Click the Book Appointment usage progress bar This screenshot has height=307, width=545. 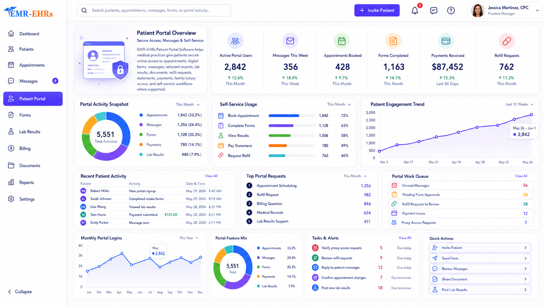coord(292,116)
